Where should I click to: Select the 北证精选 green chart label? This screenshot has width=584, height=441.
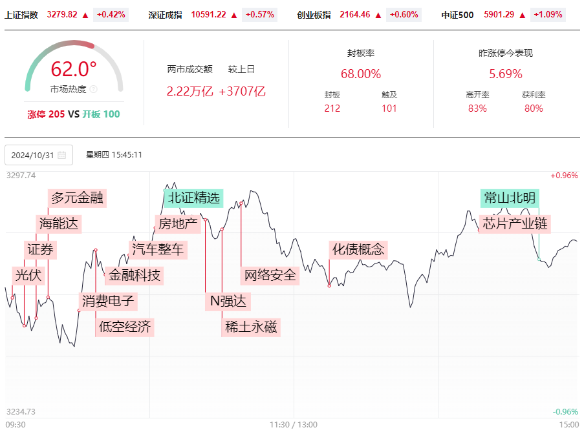point(193,198)
